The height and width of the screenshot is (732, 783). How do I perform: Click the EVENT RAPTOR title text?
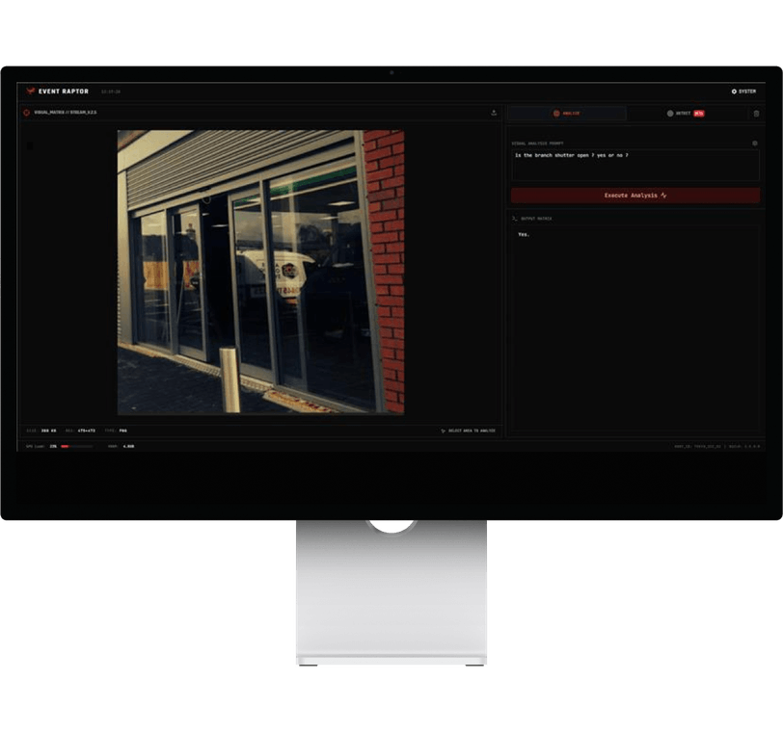pos(64,91)
